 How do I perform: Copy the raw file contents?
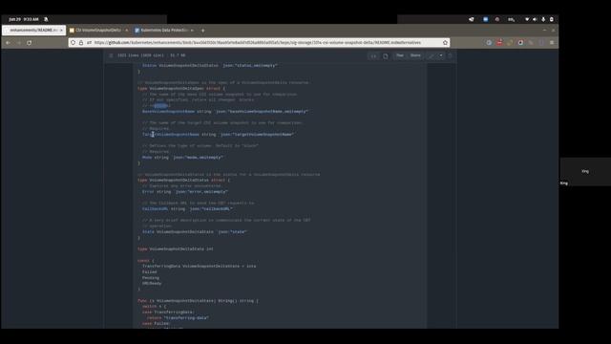point(386,55)
